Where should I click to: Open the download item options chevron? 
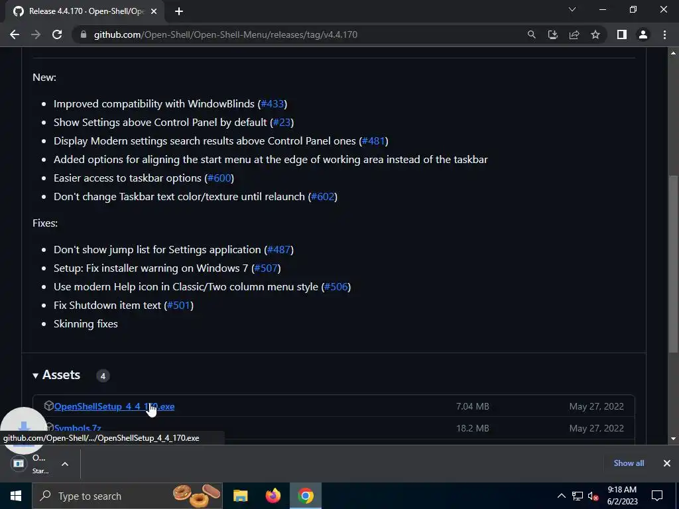65,464
